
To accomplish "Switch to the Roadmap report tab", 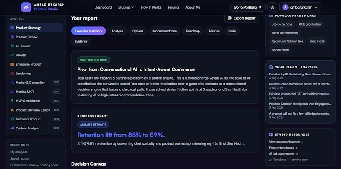I will click(193, 31).
